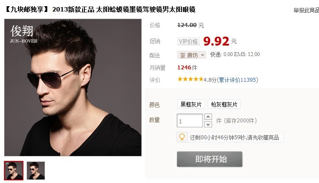The height and width of the screenshot is (183, 319).
Task: Click the 即将开始 button
Action: pyautogui.click(x=209, y=159)
